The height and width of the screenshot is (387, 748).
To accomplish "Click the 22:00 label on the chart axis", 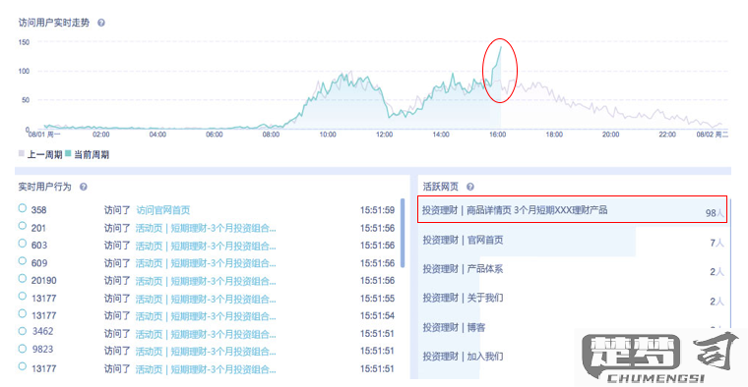I will 667,135.
